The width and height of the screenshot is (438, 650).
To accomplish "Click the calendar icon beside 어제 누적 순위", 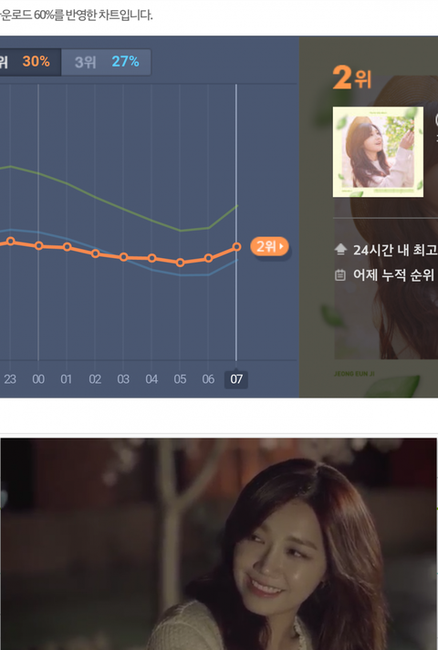I will [x=340, y=274].
